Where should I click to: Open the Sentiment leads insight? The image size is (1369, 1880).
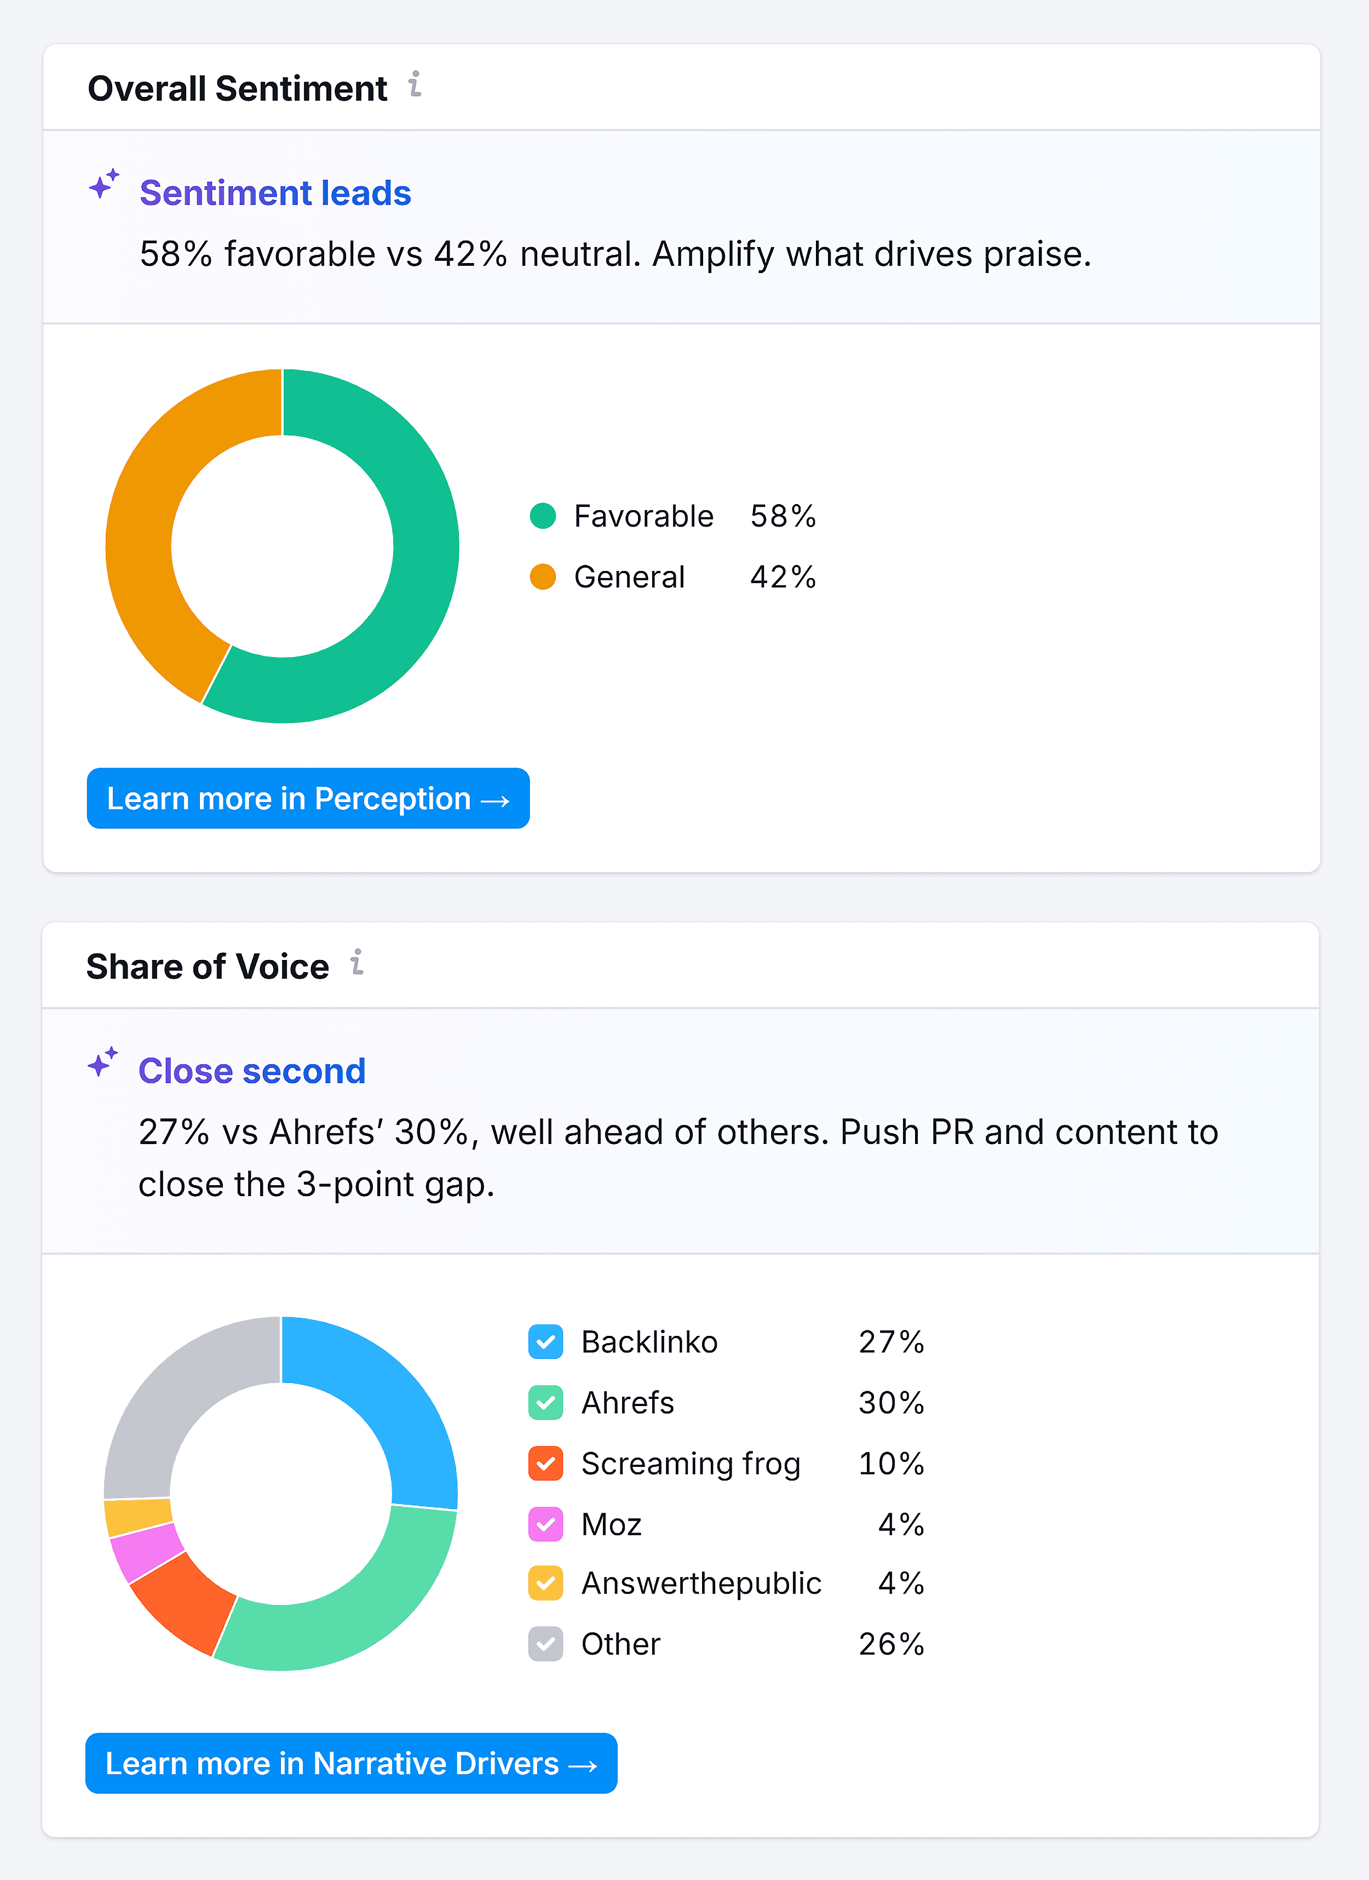coord(275,192)
